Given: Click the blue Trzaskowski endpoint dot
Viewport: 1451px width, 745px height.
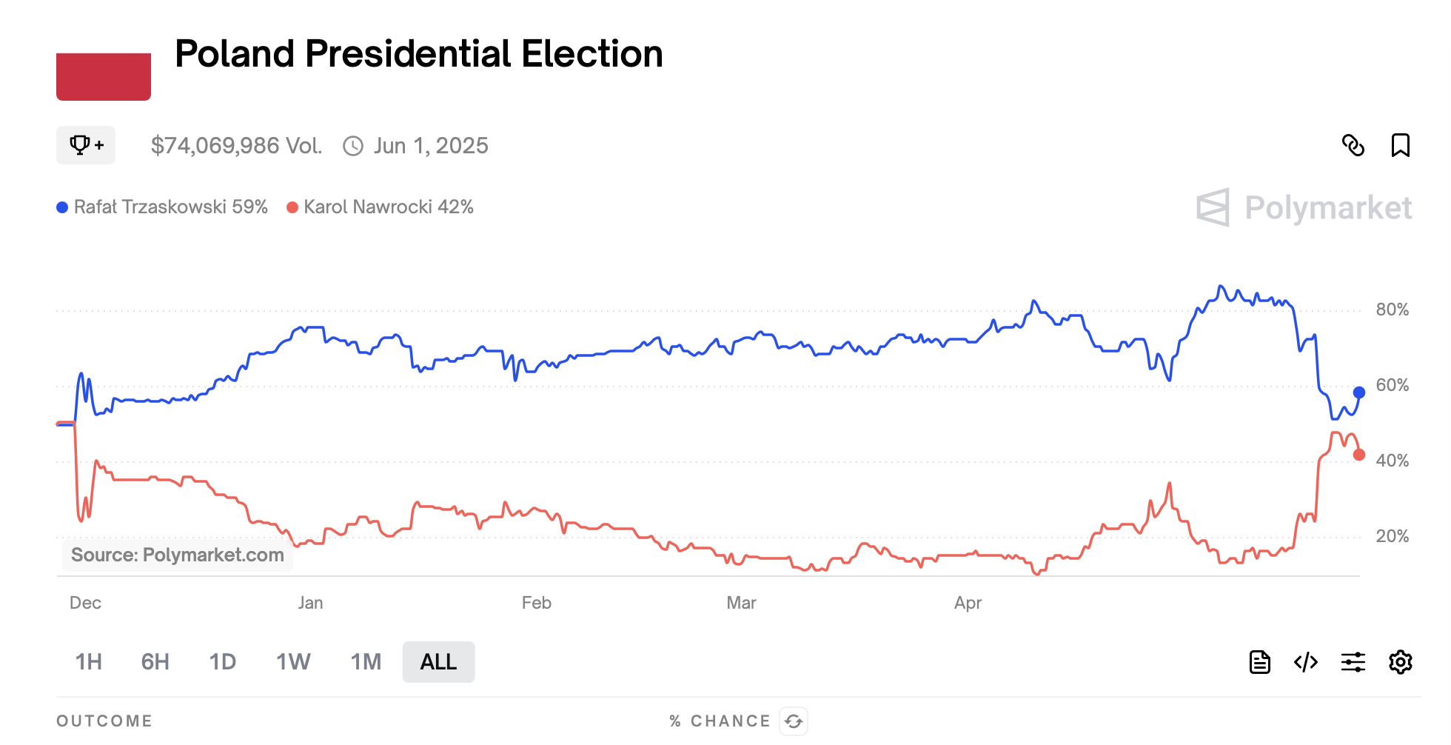Looking at the screenshot, I should 1359,392.
